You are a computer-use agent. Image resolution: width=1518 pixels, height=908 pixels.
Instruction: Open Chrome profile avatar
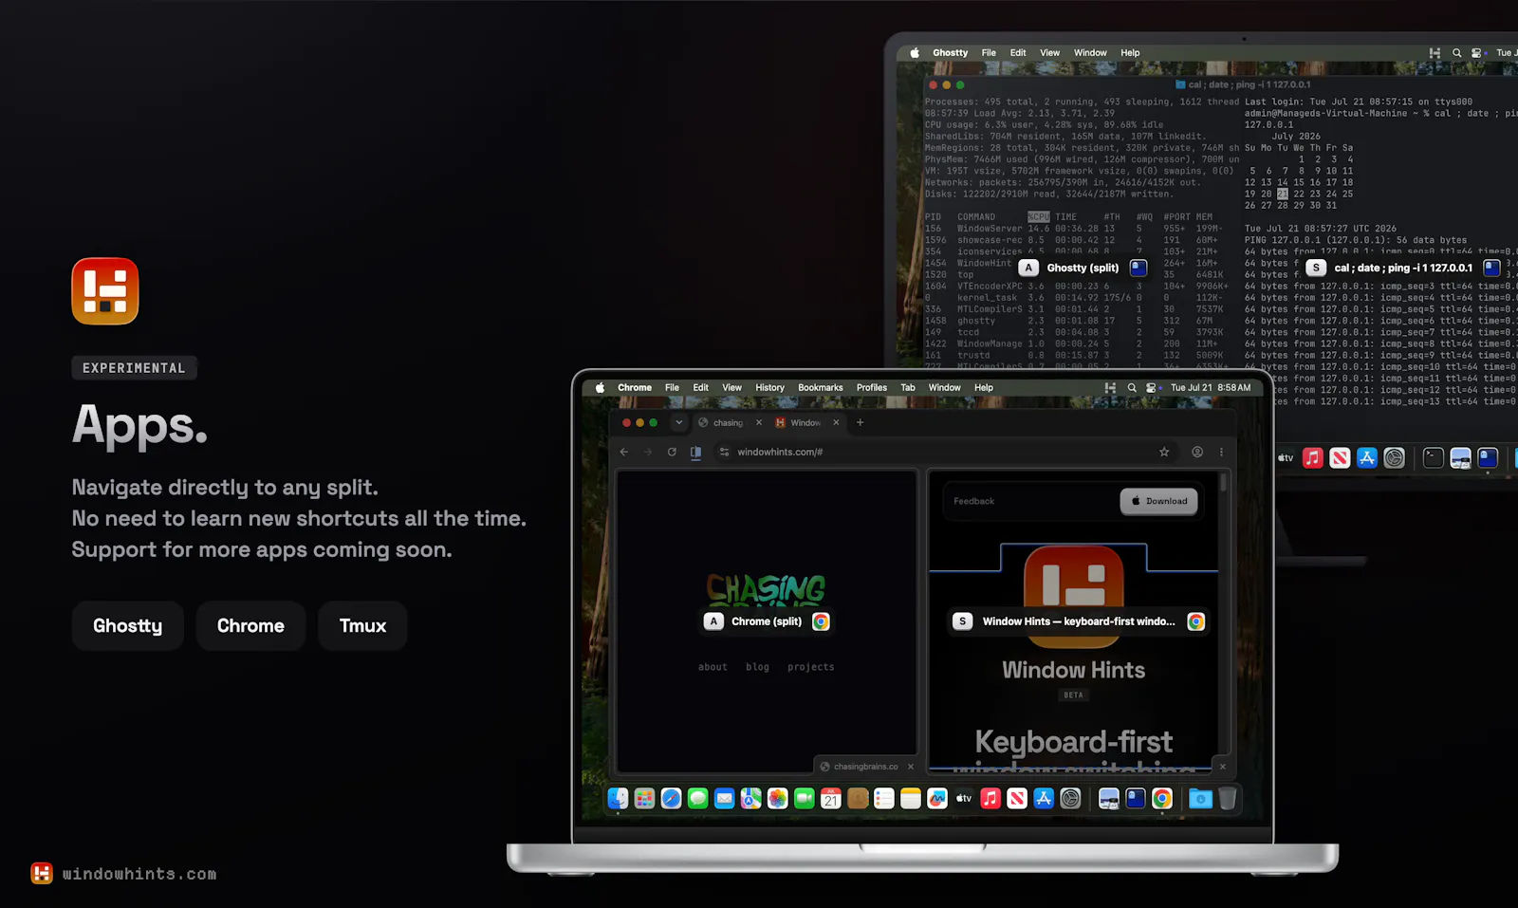pos(1197,452)
